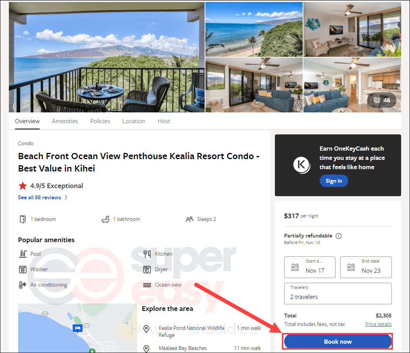Open the main balcony ocean view photo
This screenshot has height=353, width=410.
[x=107, y=57]
